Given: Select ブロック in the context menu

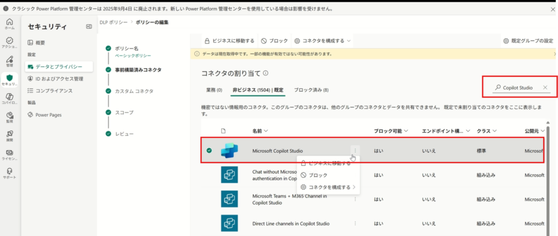Looking at the screenshot, I should point(318,176).
